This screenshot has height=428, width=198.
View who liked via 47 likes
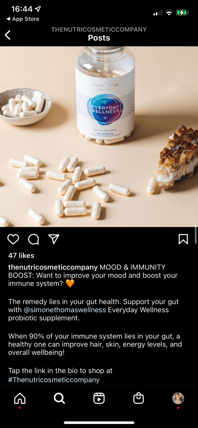[x=21, y=256]
